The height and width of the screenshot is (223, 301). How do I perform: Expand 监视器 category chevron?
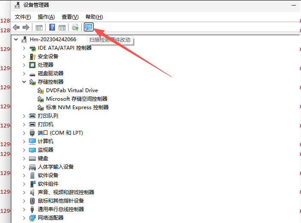(x=24, y=150)
